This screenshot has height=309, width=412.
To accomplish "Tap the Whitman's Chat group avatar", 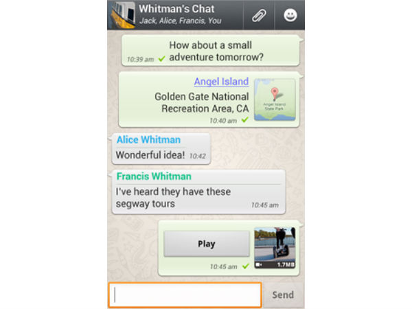I will (x=122, y=15).
